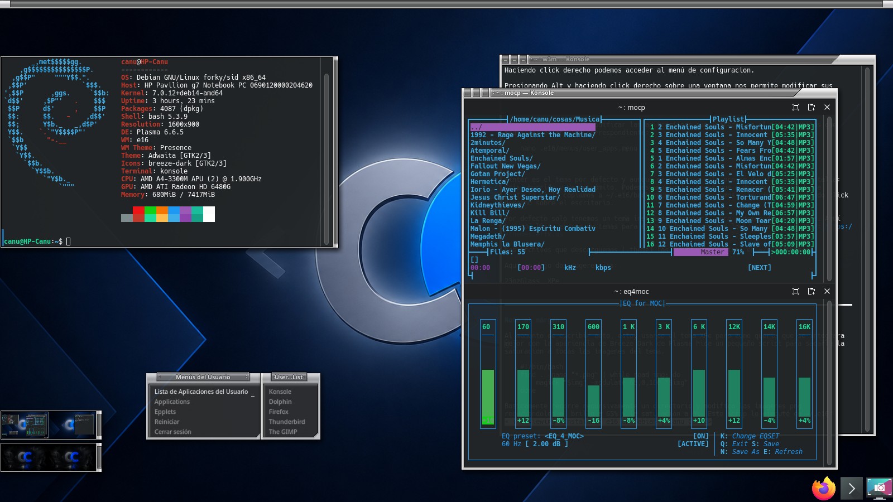Select the 'Gotan Project/' folder
This screenshot has width=893, height=502.
[x=498, y=174]
